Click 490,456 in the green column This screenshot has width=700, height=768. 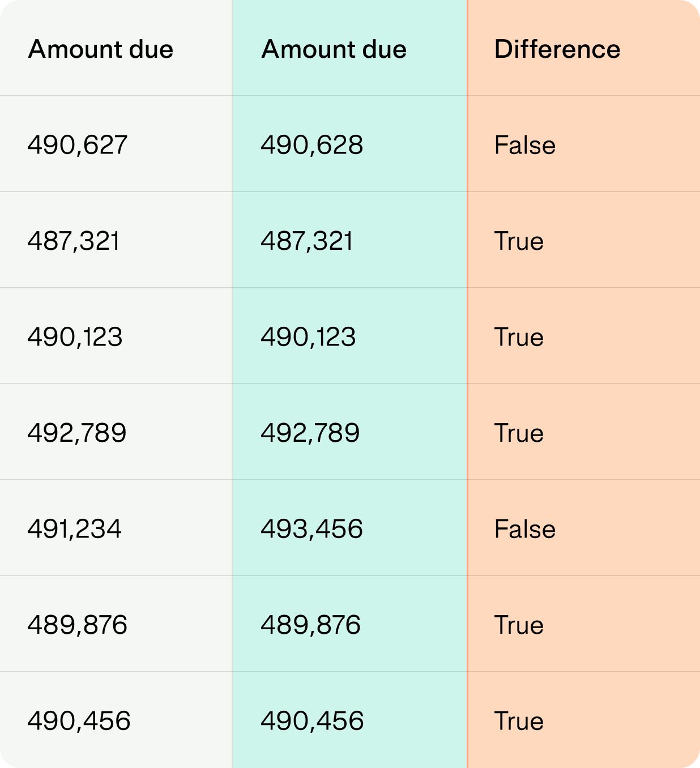click(312, 721)
